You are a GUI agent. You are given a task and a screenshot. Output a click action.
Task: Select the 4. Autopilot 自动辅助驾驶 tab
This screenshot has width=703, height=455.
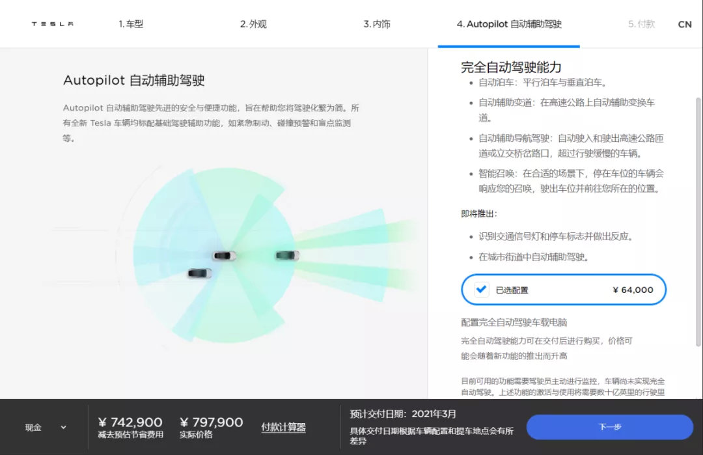click(509, 23)
